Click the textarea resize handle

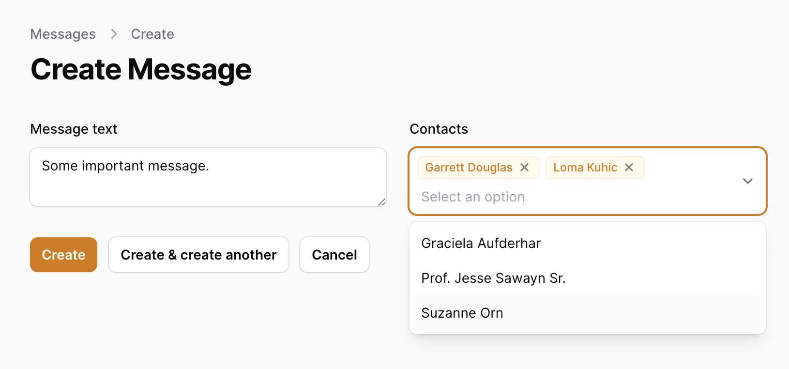(382, 202)
